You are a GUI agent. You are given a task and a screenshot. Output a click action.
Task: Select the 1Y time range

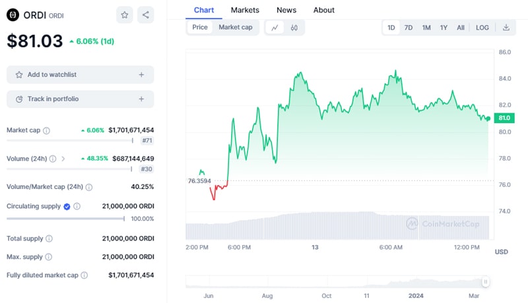pyautogui.click(x=444, y=28)
